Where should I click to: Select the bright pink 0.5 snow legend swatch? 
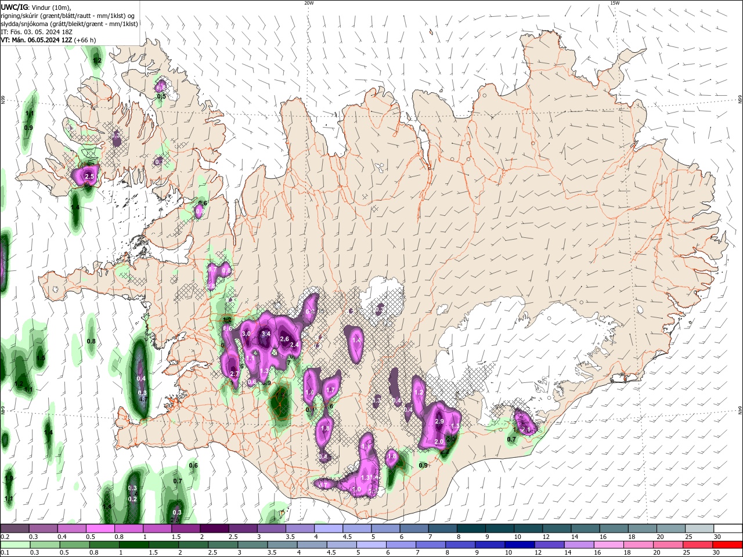100,529
